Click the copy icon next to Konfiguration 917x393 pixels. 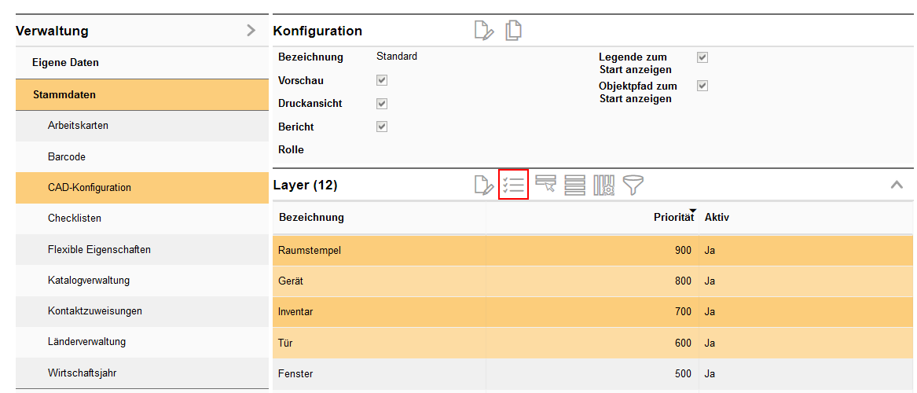pos(513,31)
